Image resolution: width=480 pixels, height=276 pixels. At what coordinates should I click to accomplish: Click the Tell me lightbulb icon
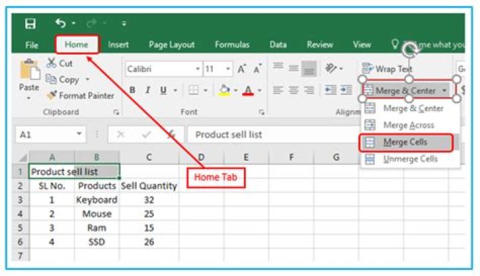pyautogui.click(x=395, y=45)
